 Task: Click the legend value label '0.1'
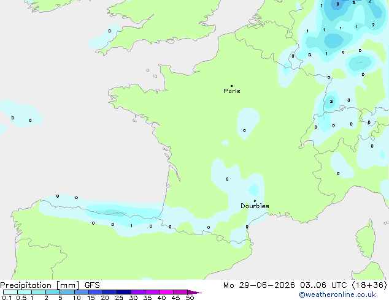(7, 298)
